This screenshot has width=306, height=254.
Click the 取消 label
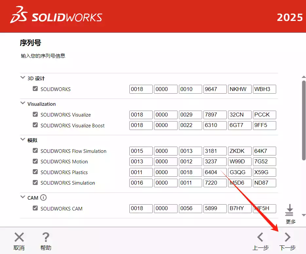pos(19,248)
